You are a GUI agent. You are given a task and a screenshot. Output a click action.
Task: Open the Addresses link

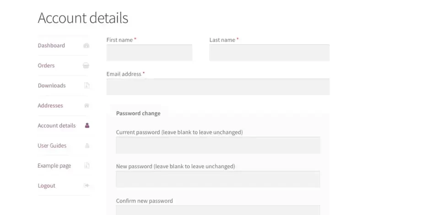pyautogui.click(x=50, y=106)
